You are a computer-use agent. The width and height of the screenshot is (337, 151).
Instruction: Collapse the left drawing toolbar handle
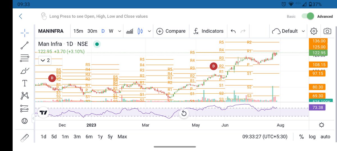33,119
